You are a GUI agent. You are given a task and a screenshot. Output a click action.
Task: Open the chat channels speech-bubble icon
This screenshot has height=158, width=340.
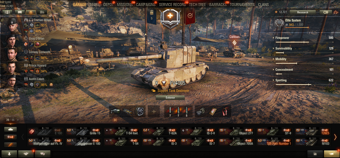(42, 154)
